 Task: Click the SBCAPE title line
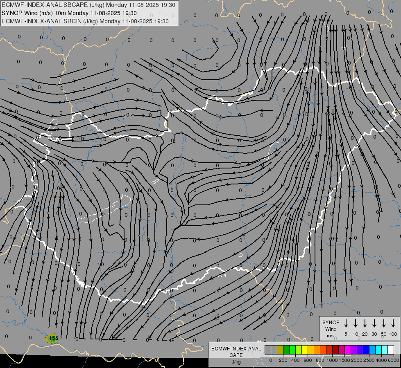pos(88,5)
